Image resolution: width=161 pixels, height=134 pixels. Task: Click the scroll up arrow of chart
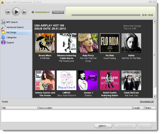pos(155,21)
